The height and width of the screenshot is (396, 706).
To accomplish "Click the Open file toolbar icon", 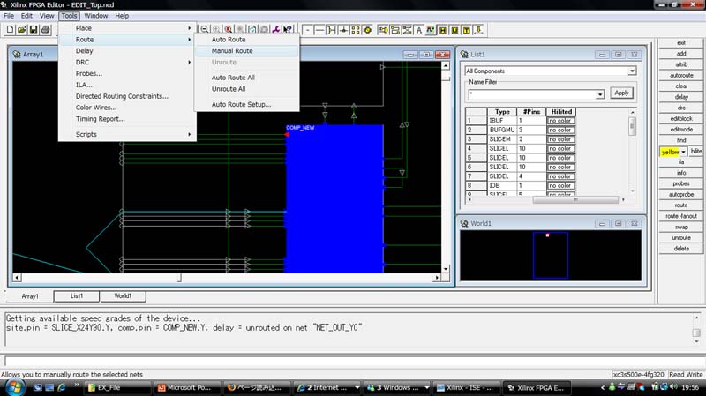I will (x=21, y=30).
